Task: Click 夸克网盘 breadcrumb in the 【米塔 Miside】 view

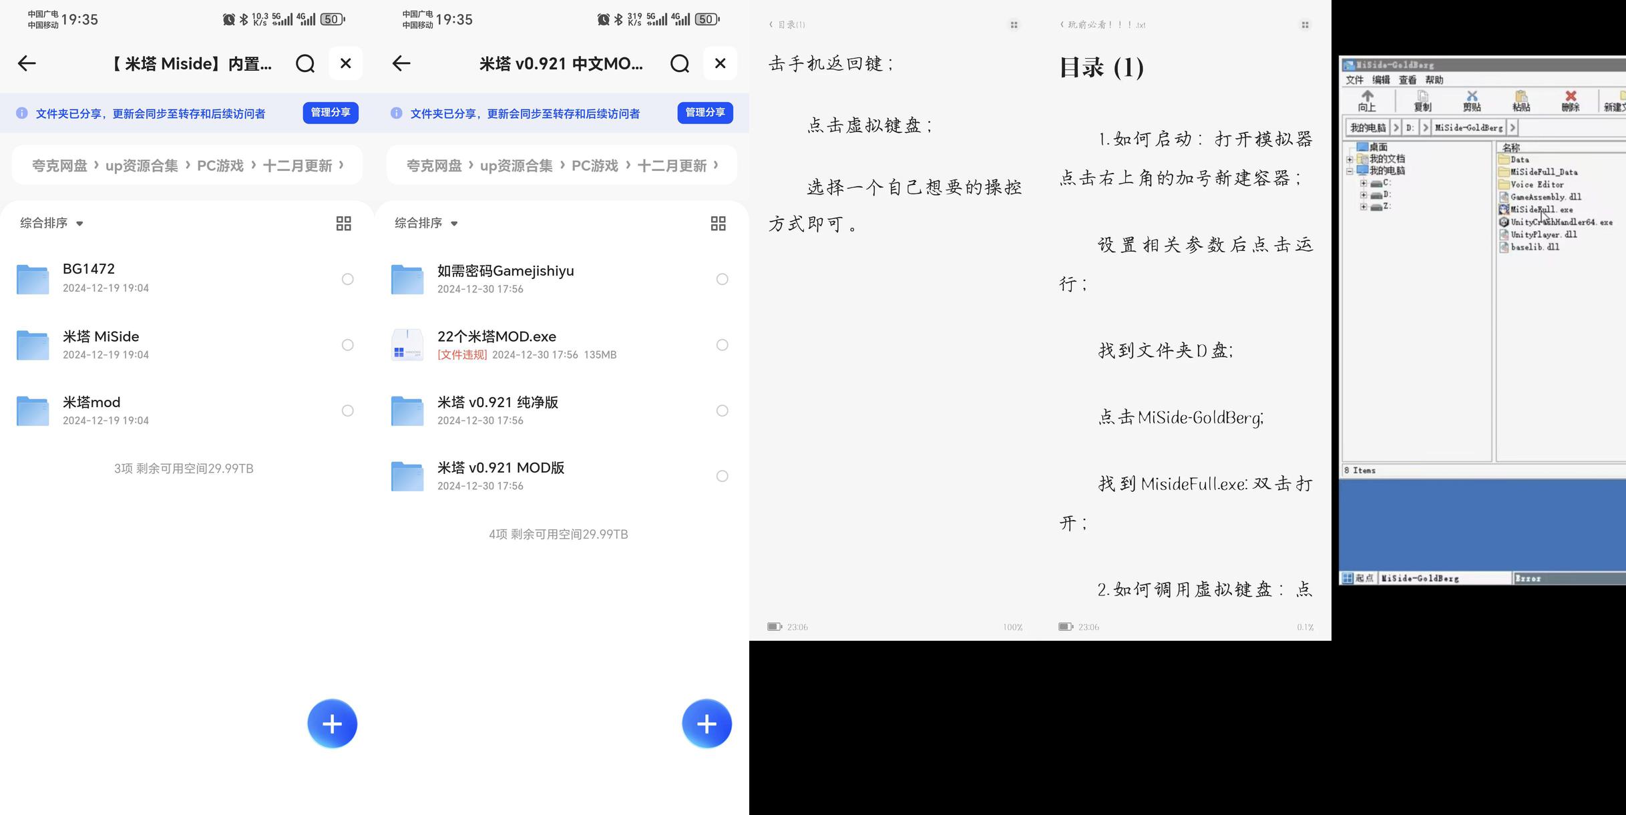Action: [x=59, y=166]
